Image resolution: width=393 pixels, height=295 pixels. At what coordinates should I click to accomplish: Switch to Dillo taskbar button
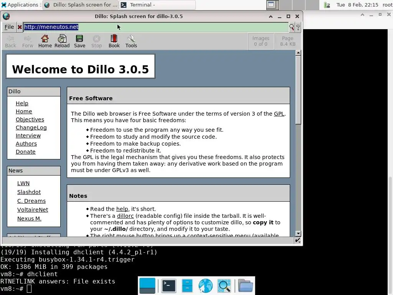click(x=81, y=5)
